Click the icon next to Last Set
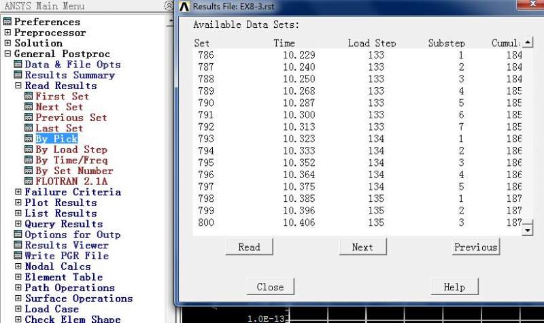The width and height of the screenshot is (544, 323). [29, 128]
